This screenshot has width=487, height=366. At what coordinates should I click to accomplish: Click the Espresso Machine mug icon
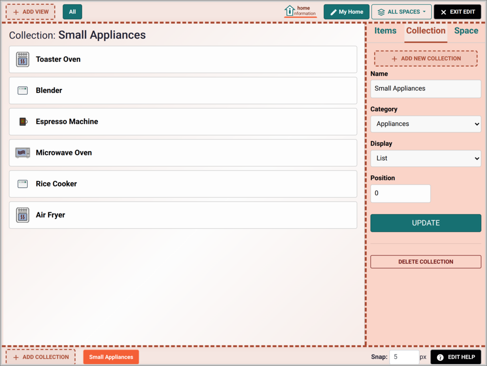pos(23,122)
